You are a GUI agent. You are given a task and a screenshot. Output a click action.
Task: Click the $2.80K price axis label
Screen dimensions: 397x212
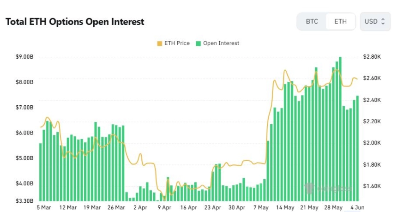[x=372, y=57]
